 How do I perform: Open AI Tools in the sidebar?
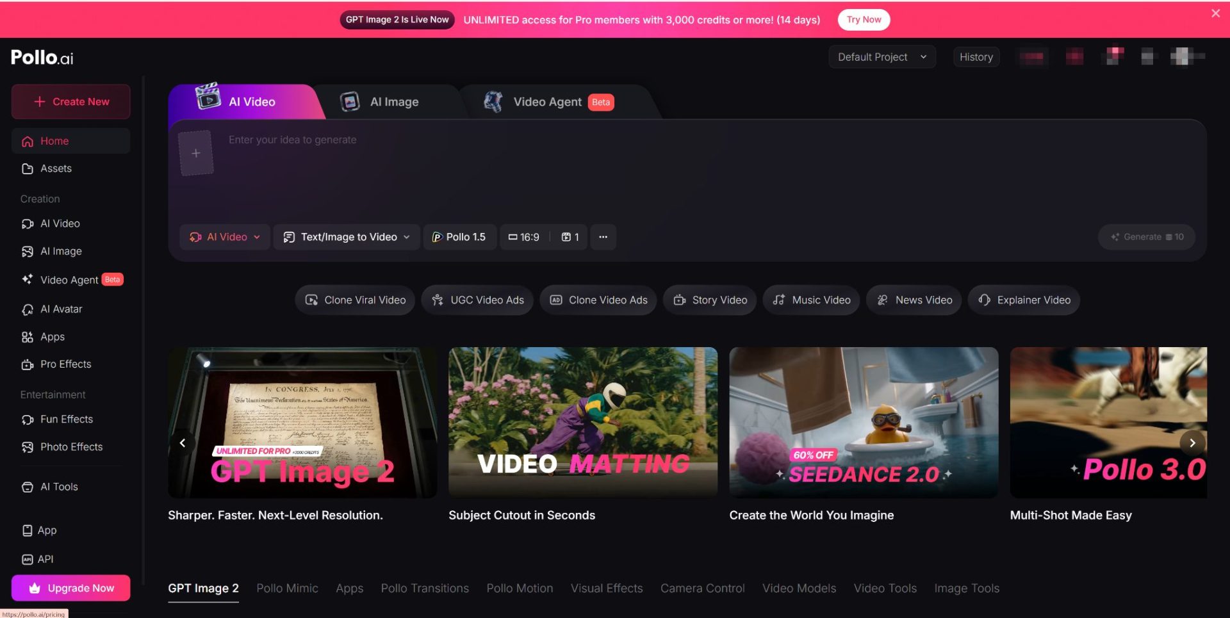point(59,487)
